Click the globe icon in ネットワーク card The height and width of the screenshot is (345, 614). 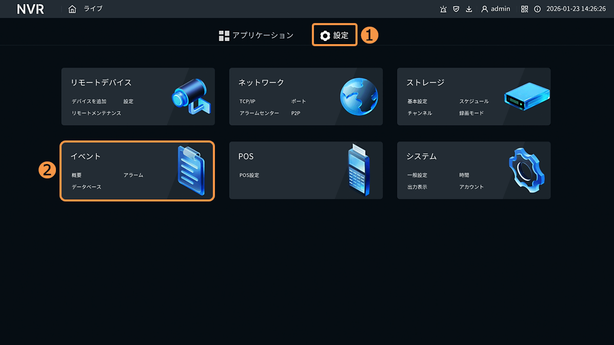coord(359,96)
